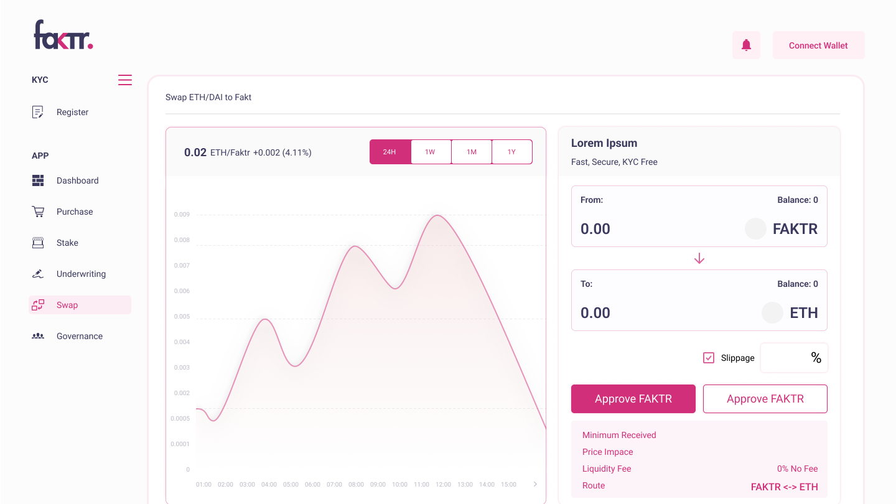Click the Stake icon in sidebar
Viewport: 896px width, 504px height.
[38, 243]
